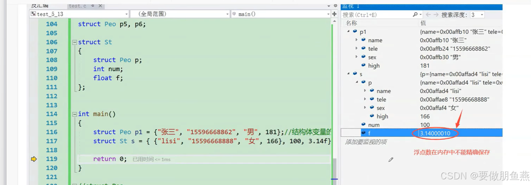Click the code line struct Peo p5, p6;
Image resolution: width=531 pixels, height=185 pixels.
click(112, 24)
